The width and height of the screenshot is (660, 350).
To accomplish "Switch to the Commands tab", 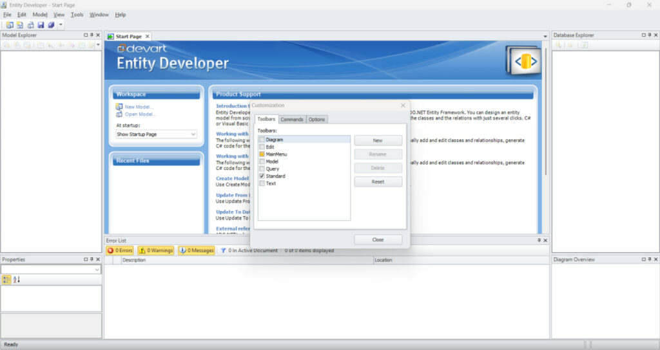I will click(292, 119).
